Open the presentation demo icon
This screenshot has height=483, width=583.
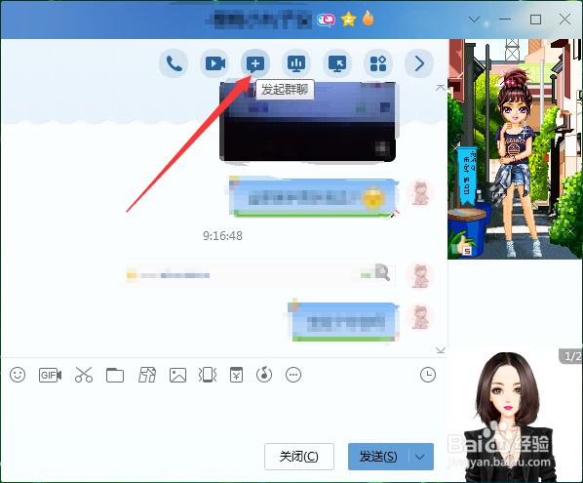tap(296, 63)
